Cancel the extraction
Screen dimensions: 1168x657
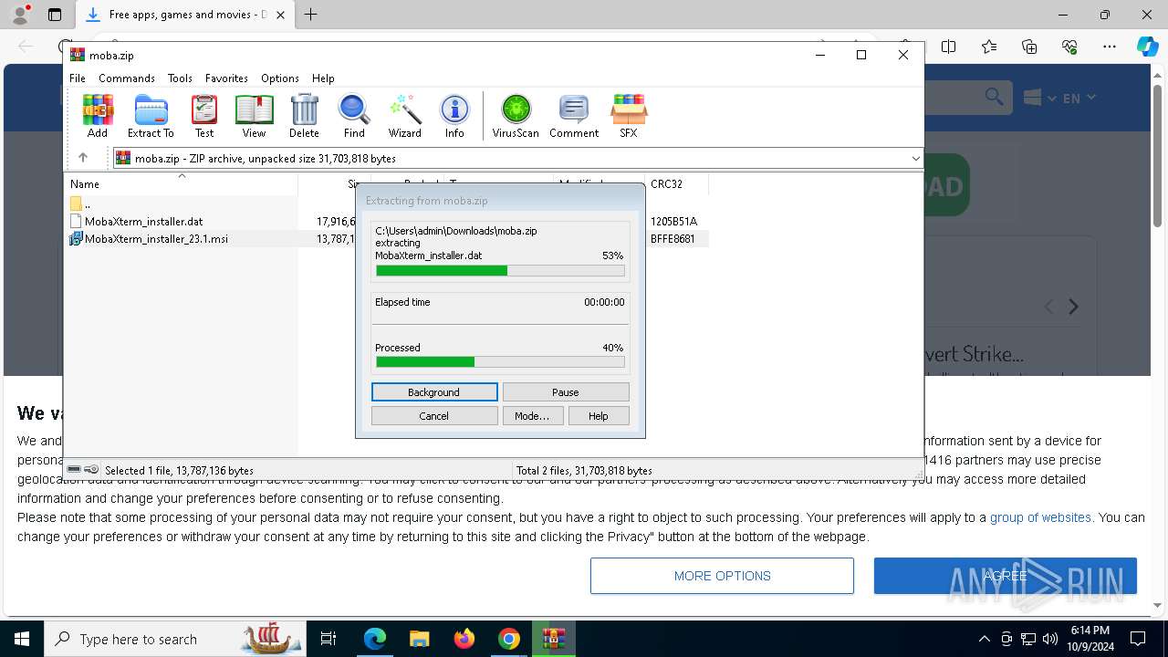coord(434,416)
